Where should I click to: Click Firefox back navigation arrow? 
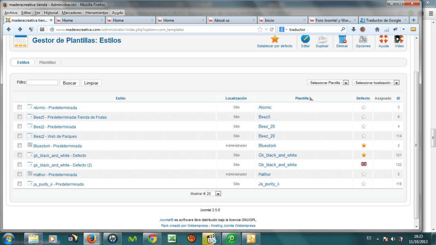click(x=9, y=29)
